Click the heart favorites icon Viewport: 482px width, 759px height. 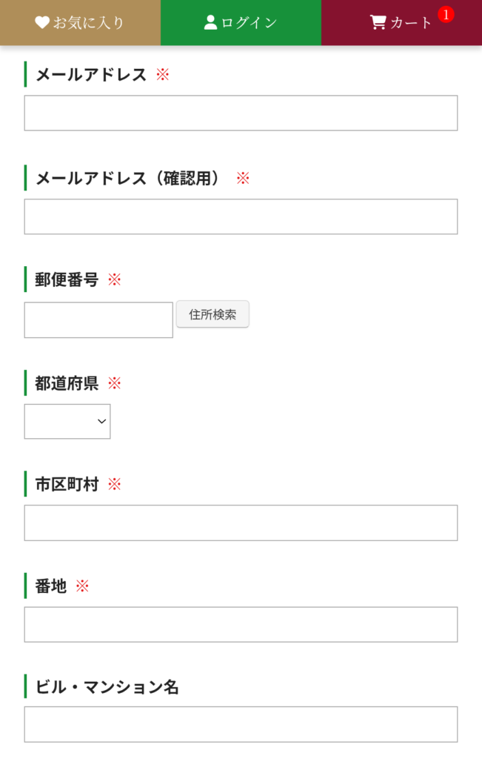[42, 22]
